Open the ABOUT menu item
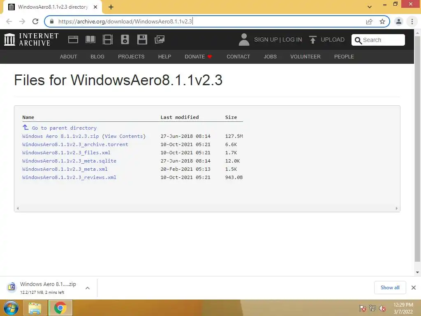The image size is (421, 316). [x=69, y=57]
